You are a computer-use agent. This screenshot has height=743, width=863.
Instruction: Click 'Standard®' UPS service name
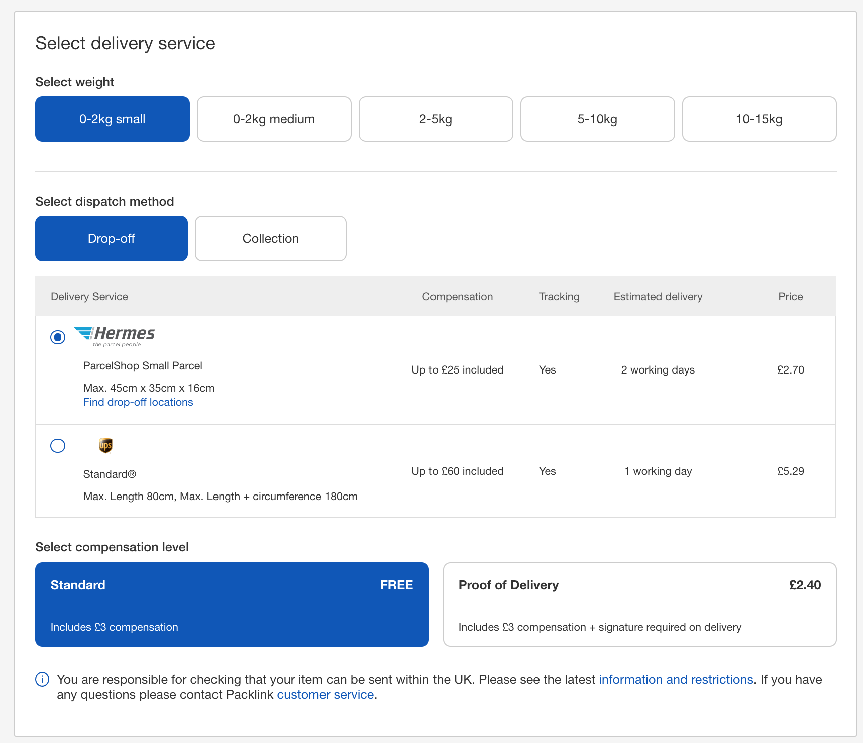[110, 474]
